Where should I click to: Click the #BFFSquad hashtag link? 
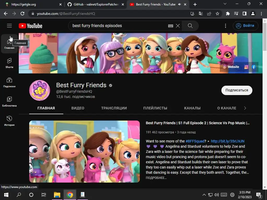coord(195,141)
